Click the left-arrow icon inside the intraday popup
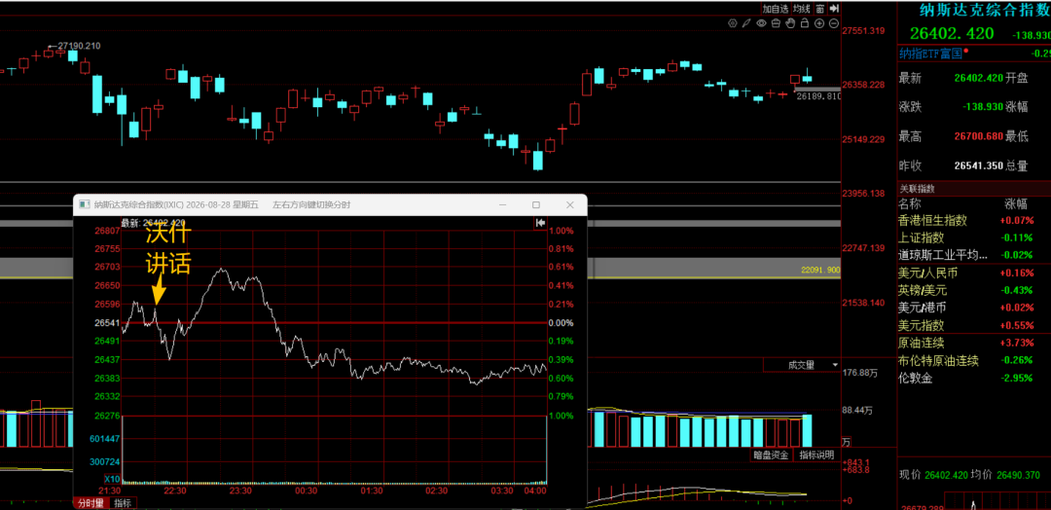Image resolution: width=1051 pixels, height=510 pixels. 540,222
